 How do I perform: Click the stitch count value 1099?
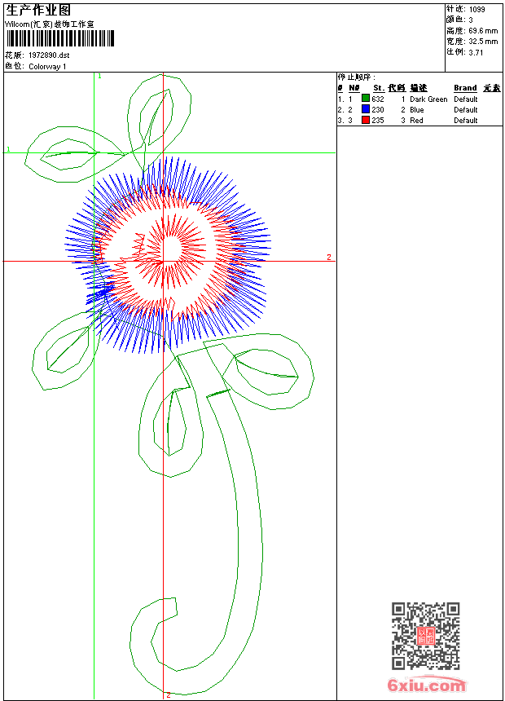pyautogui.click(x=477, y=9)
